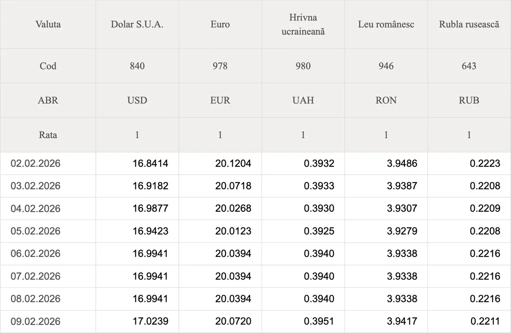Click the code 643 cell
This screenshot has height=333, width=511.
[x=469, y=66]
